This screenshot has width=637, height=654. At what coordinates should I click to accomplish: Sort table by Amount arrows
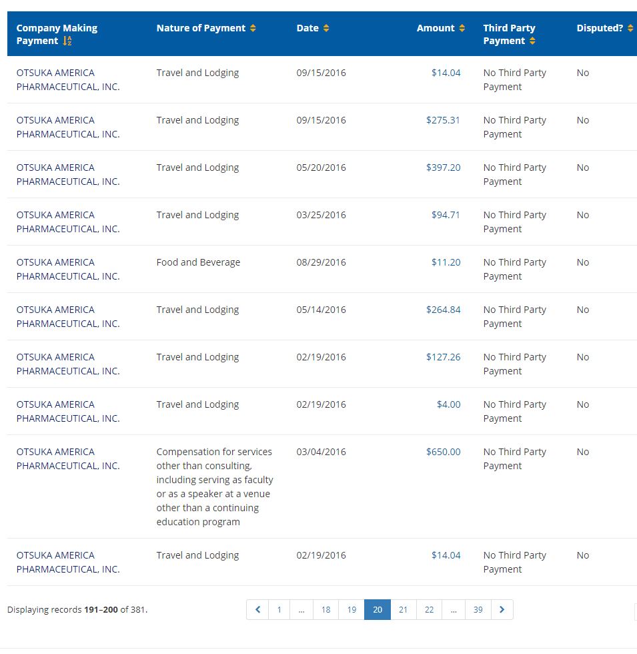pyautogui.click(x=462, y=28)
